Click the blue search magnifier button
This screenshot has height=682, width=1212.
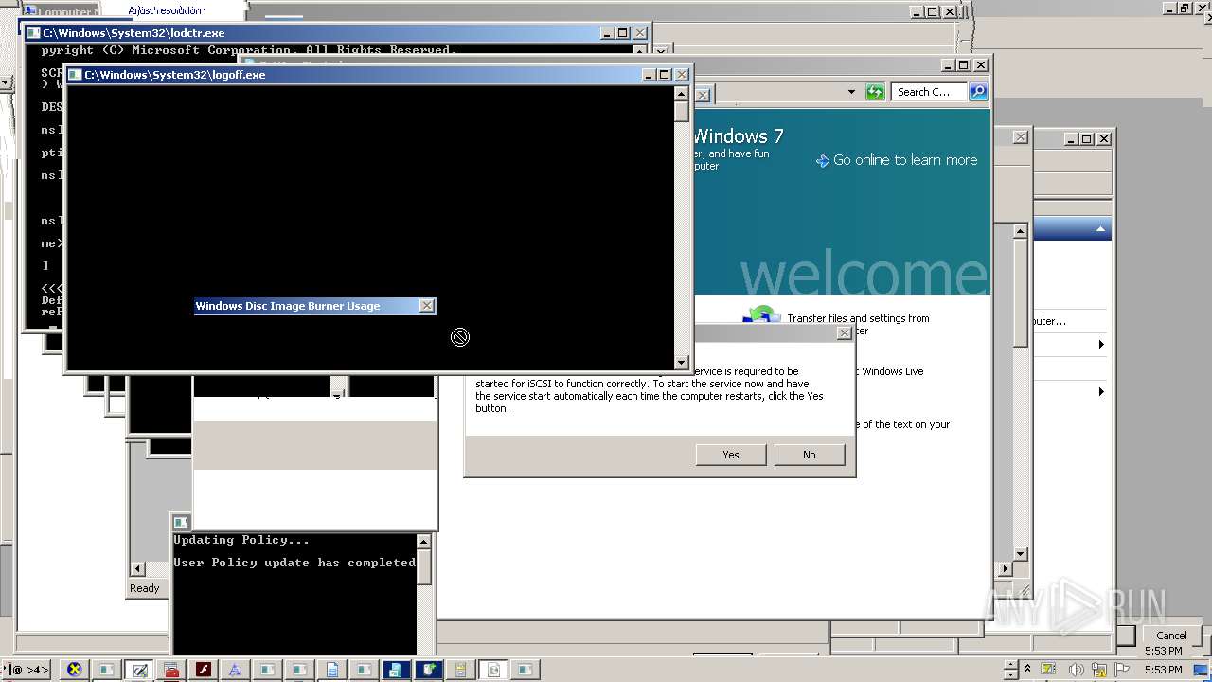pyautogui.click(x=978, y=92)
